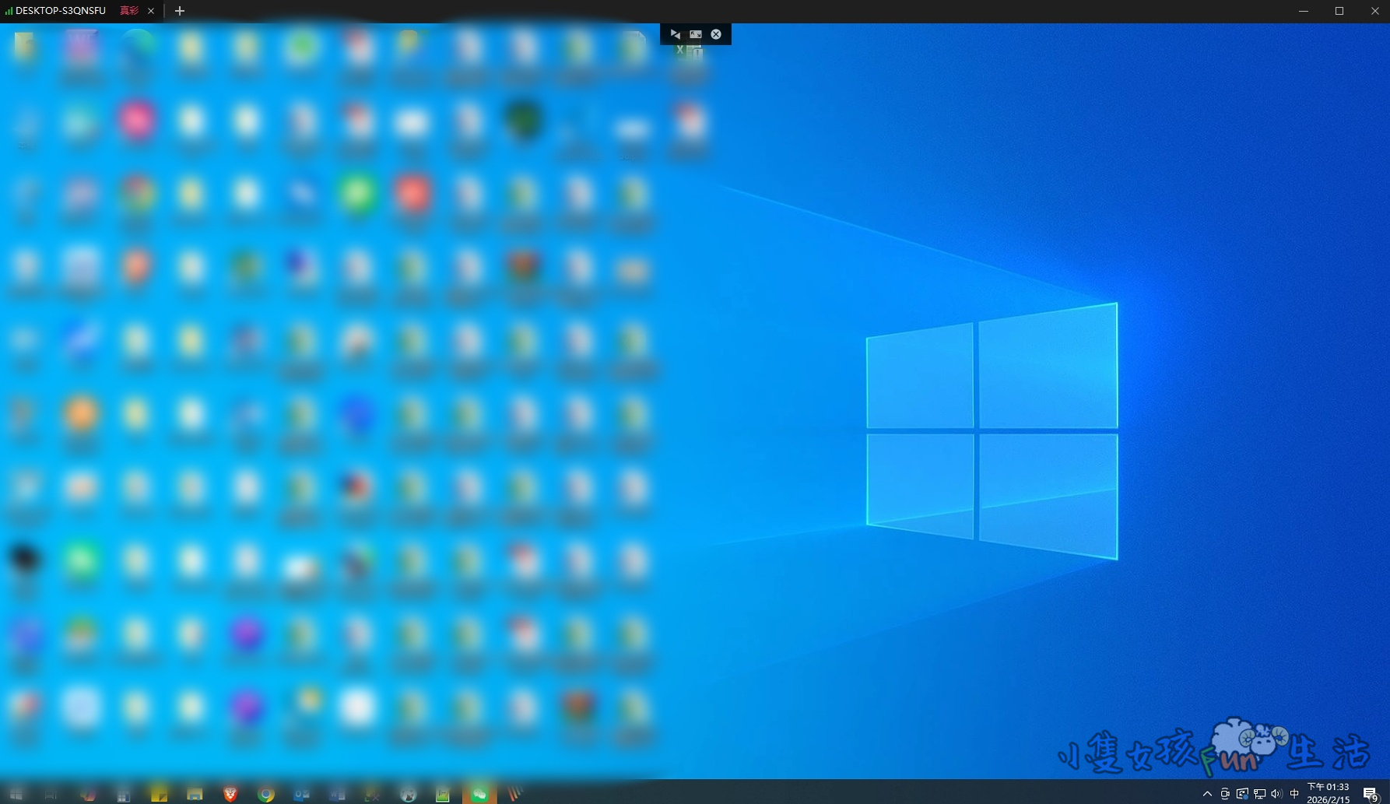This screenshot has height=804, width=1390.
Task: Open Sticky Notes from the taskbar
Action: [159, 794]
